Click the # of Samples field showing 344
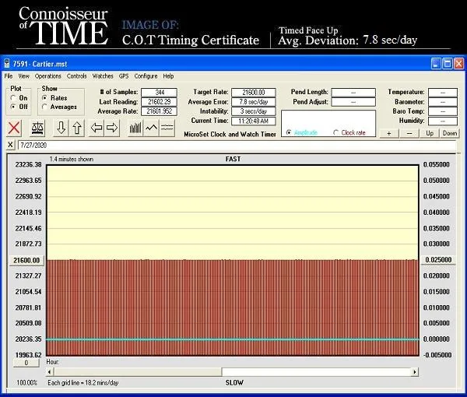Viewport: 467px width, 397px height. click(159, 93)
